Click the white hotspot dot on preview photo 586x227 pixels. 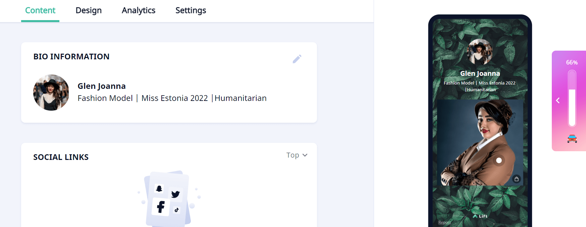(499, 160)
